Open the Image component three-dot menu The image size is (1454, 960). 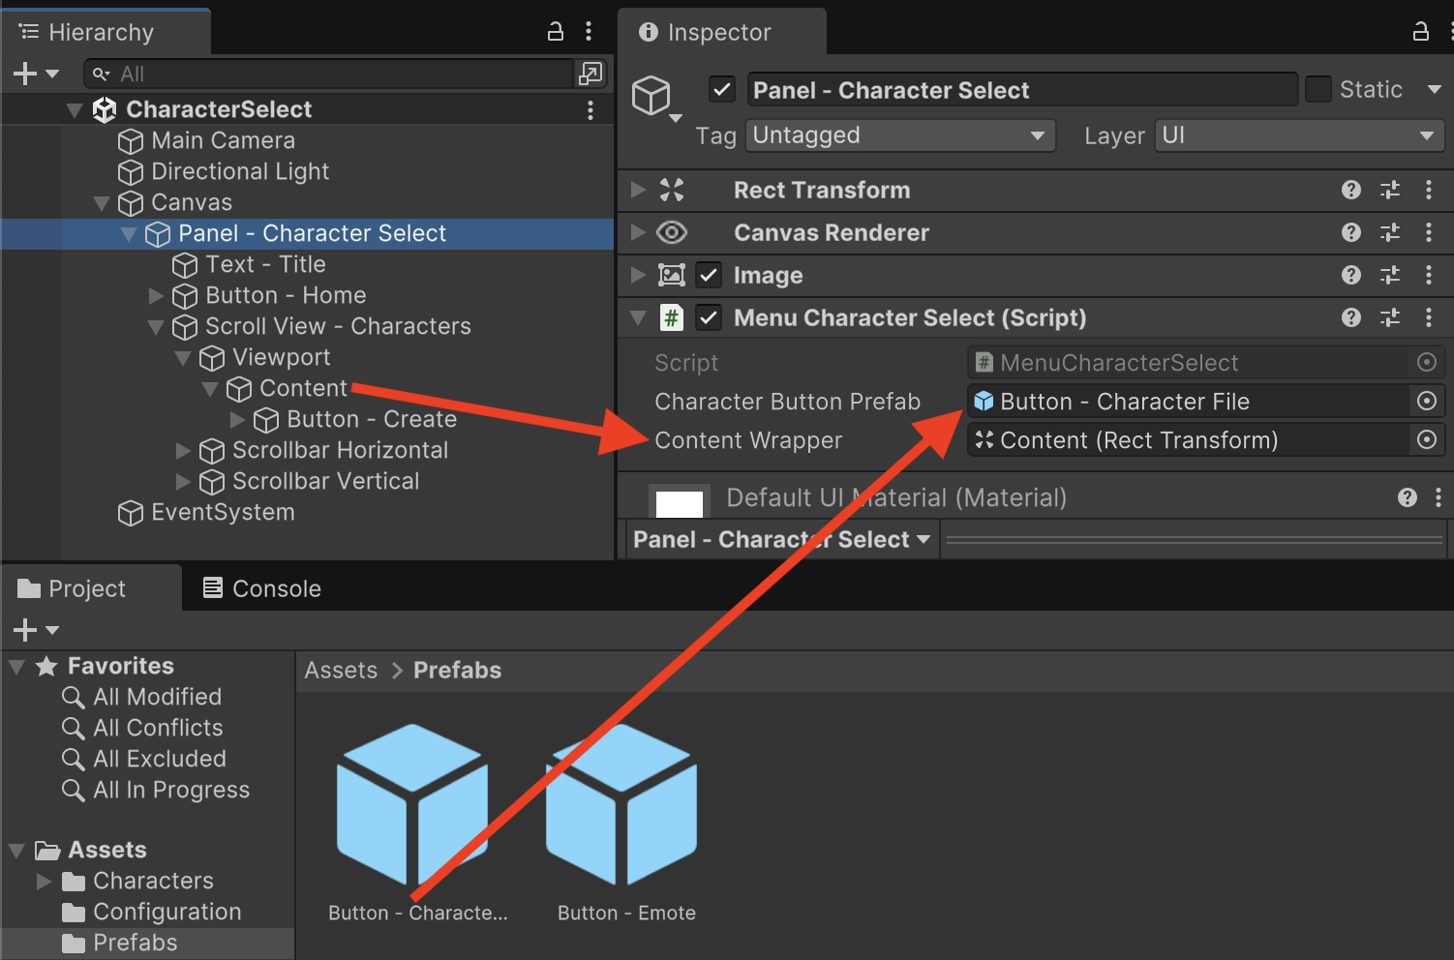click(1429, 275)
